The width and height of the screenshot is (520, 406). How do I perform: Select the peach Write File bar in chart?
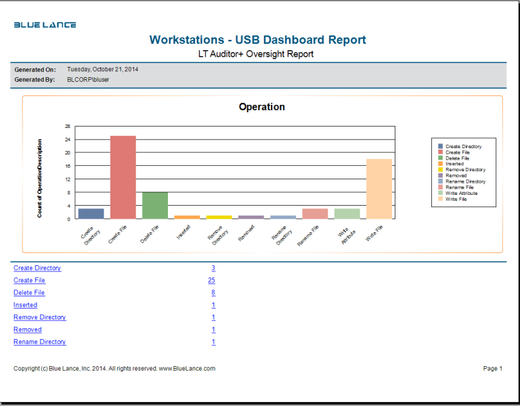point(379,189)
